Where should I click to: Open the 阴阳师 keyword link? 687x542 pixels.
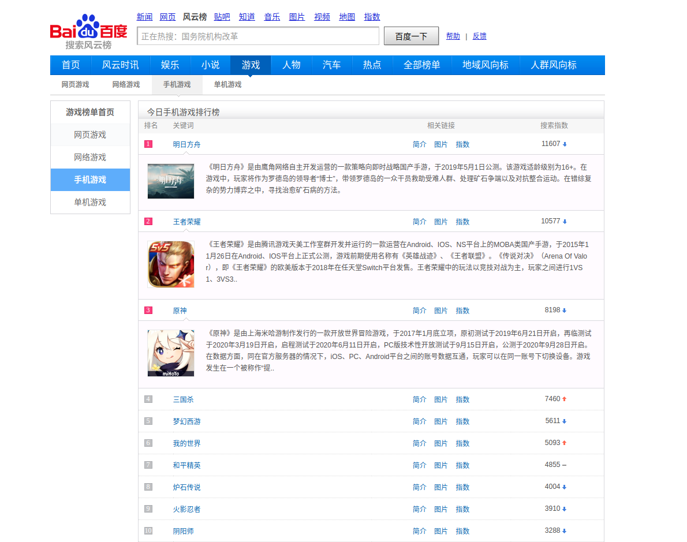[183, 531]
